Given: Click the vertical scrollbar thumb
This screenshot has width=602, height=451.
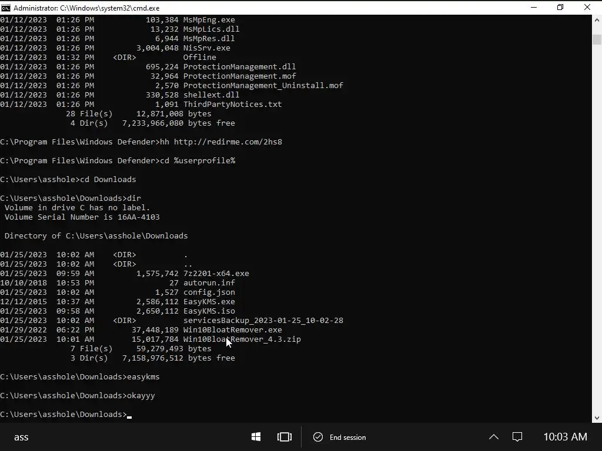Looking at the screenshot, I should (x=597, y=39).
